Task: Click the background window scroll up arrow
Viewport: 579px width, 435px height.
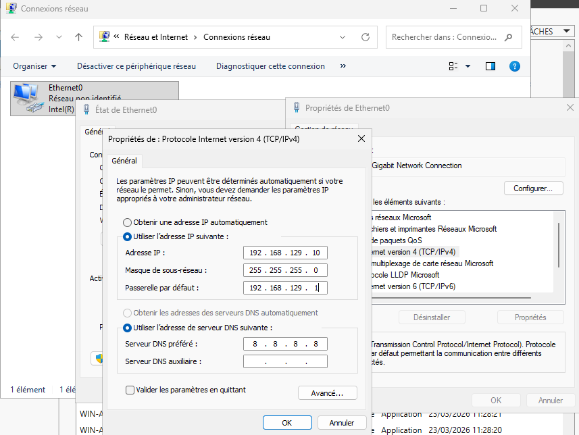Action: [x=568, y=46]
